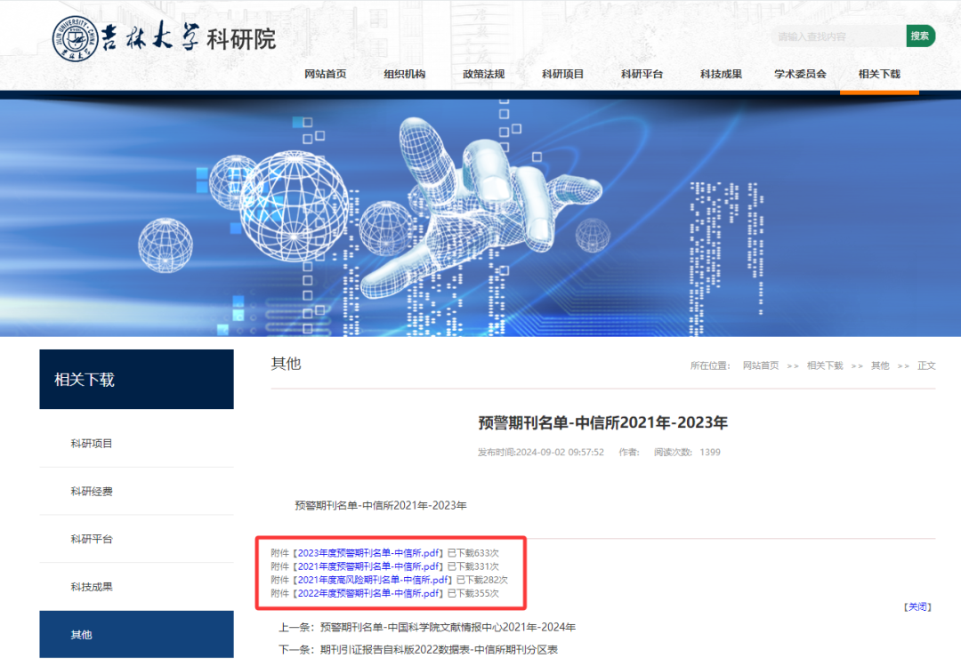
Task: Click the 已下载282次 download count
Action: point(482,580)
